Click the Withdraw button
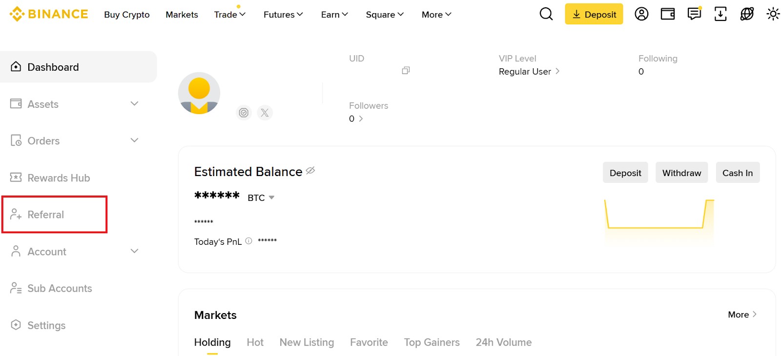781x356 pixels. click(x=681, y=173)
